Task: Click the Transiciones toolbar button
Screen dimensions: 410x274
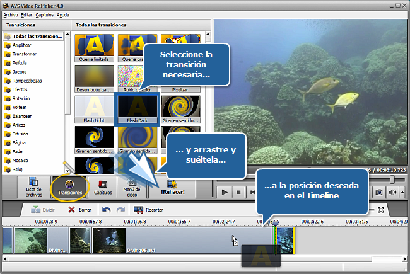Action: click(x=70, y=187)
